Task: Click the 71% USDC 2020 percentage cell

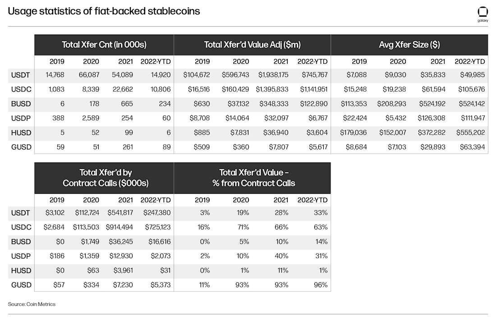Action: pyautogui.click(x=243, y=227)
